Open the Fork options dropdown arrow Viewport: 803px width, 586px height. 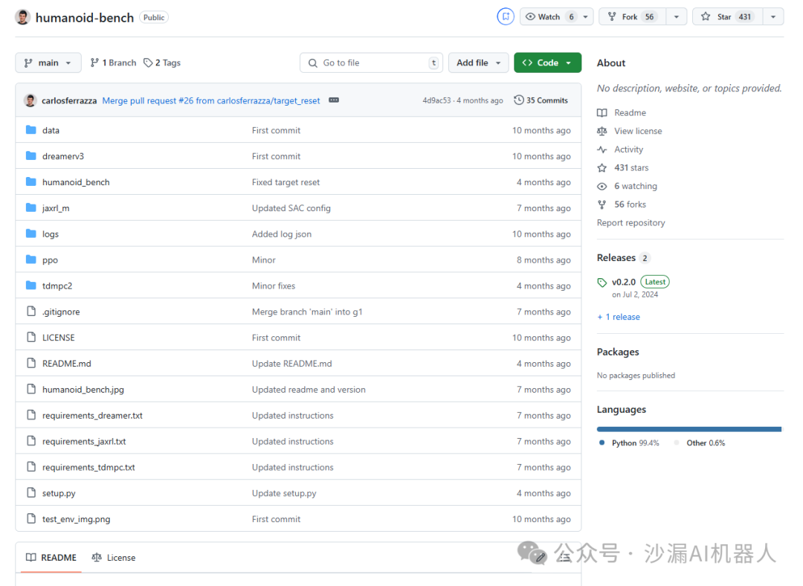pos(677,17)
